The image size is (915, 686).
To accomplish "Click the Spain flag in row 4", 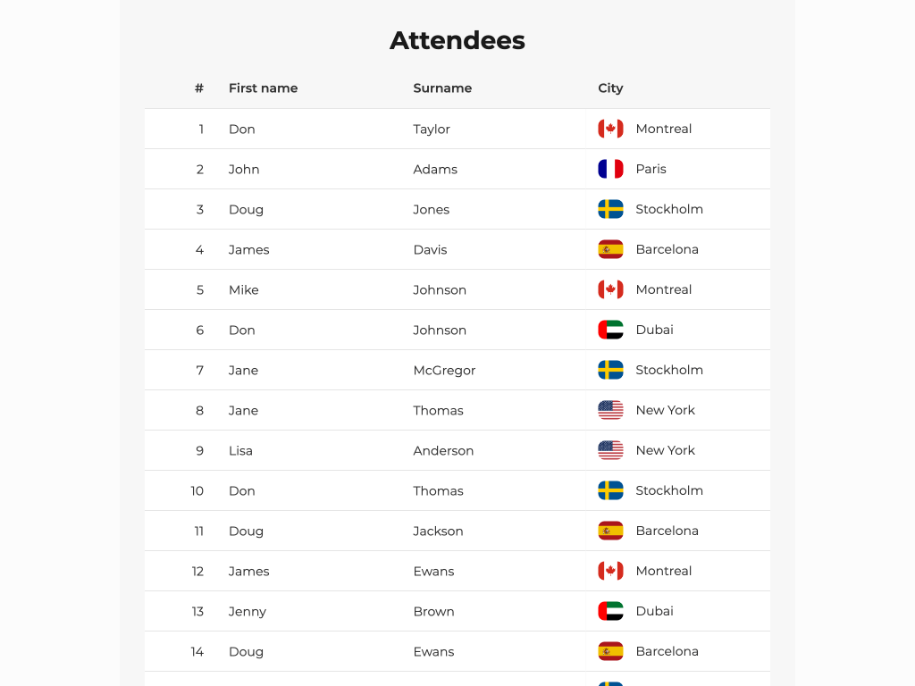I will click(x=610, y=249).
